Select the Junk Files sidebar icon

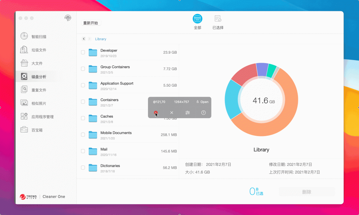point(24,50)
